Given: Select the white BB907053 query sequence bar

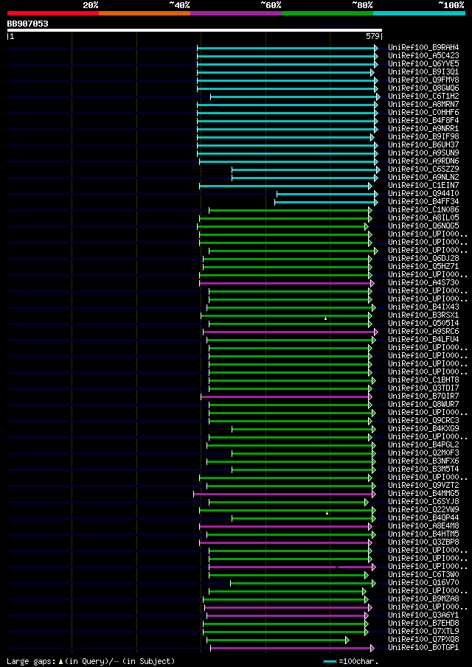Looking at the screenshot, I should click(195, 30).
